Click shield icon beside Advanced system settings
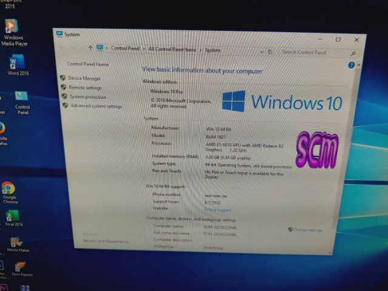388x291 pixels. 65,105
